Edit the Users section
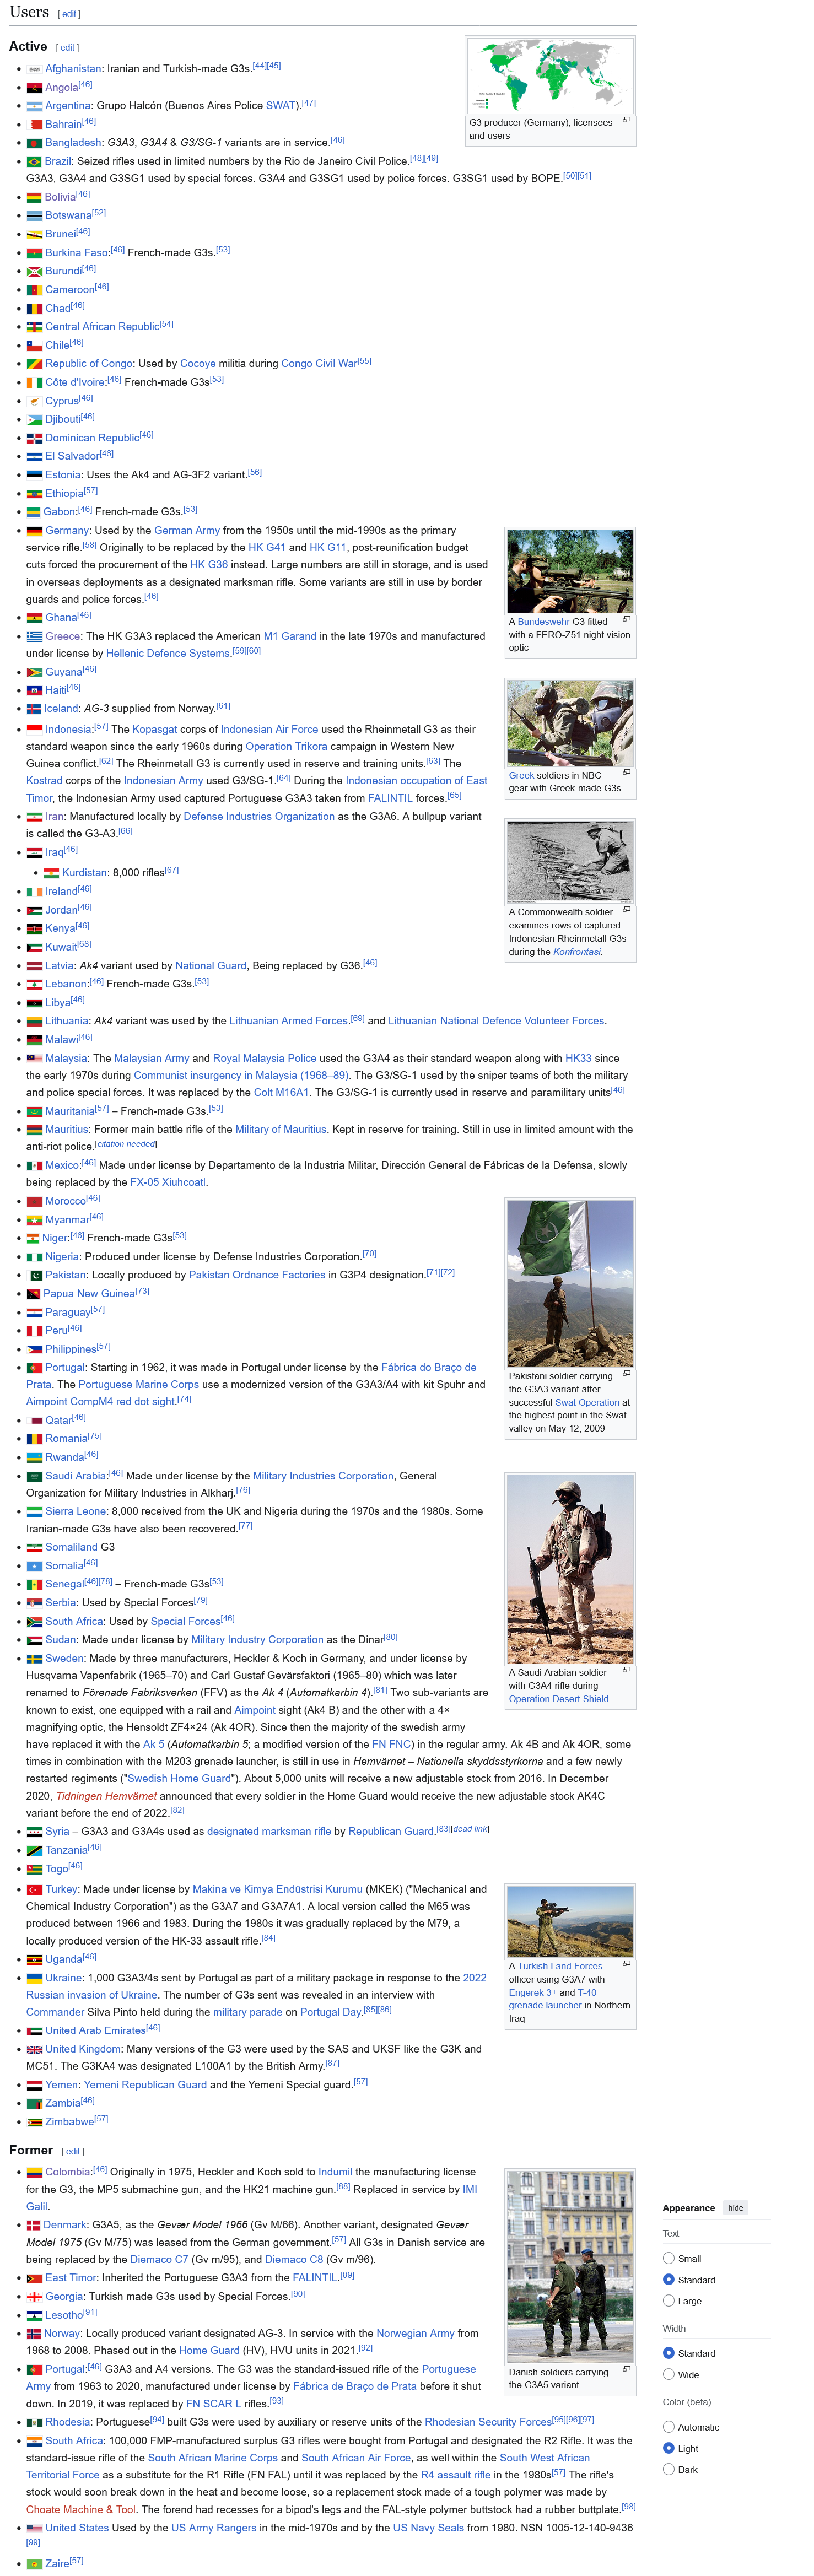This screenshot has height=2576, width=814. 69,14
